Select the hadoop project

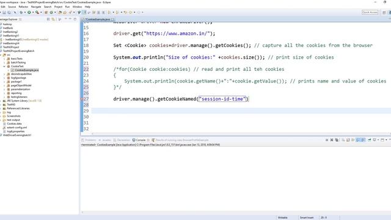pyautogui.click(x=7, y=24)
